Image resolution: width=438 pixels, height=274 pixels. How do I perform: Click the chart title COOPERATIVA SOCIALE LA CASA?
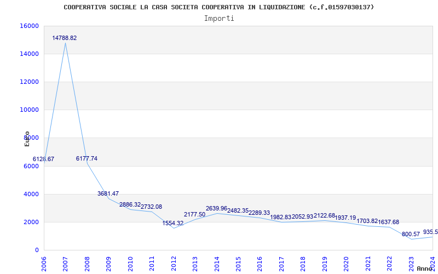tap(219, 7)
